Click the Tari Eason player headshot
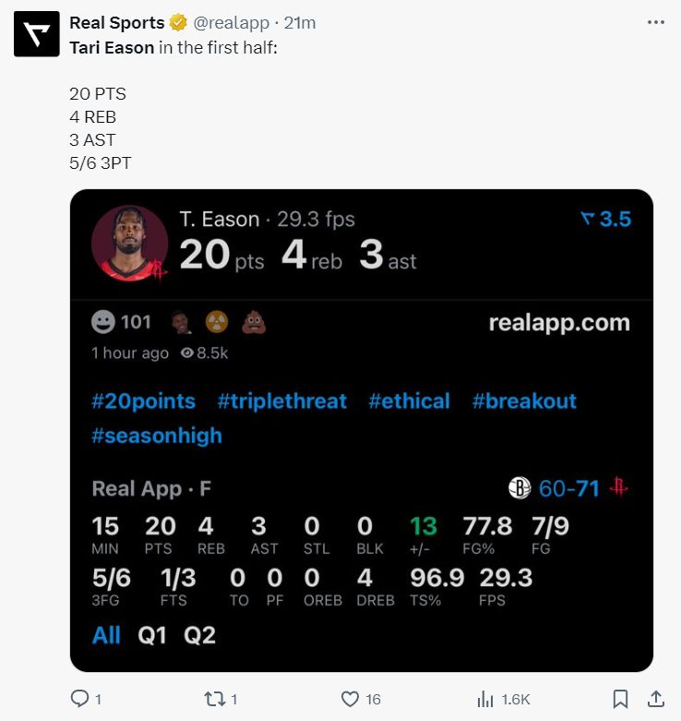 (130, 244)
